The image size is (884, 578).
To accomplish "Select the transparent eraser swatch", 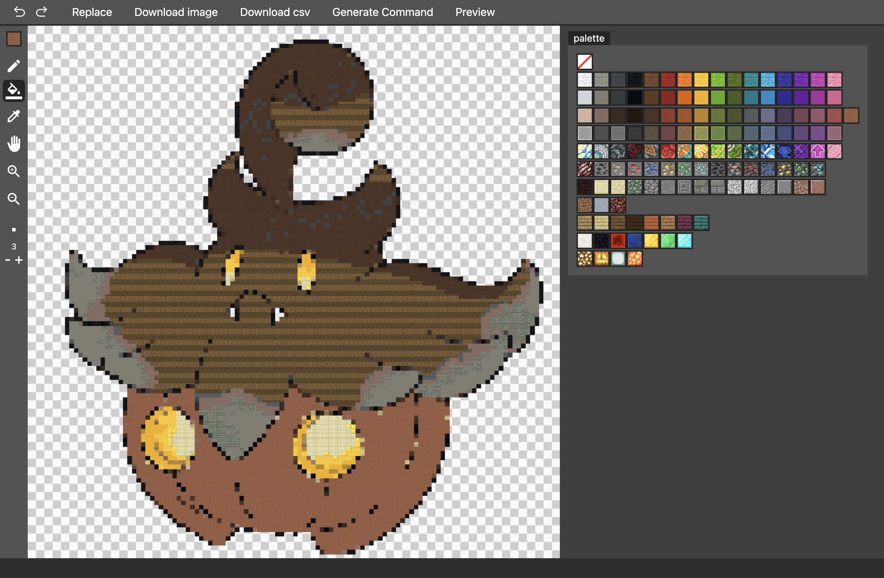I will pyautogui.click(x=584, y=62).
